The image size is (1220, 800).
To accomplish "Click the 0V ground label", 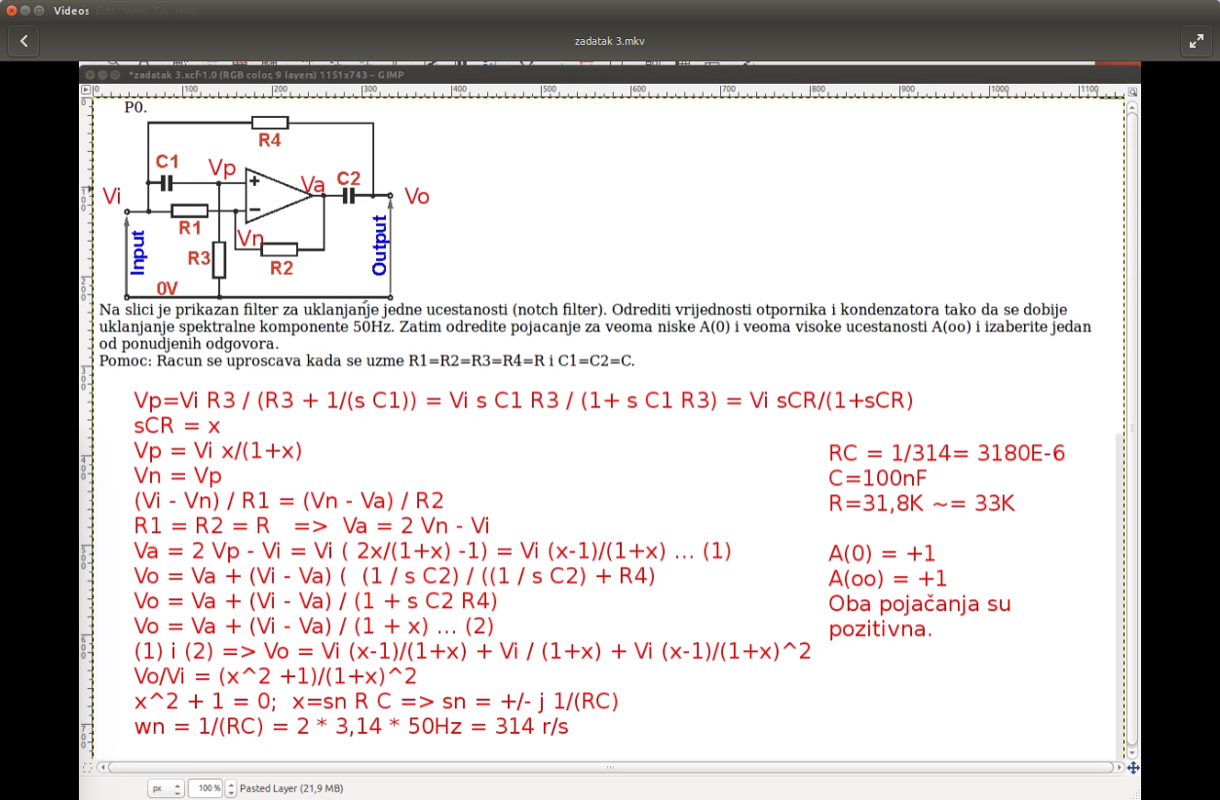I will click(x=168, y=288).
